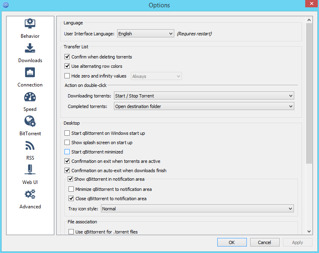Viewport: 319px width, 253px height.
Task: Click the 'Action on double-click' heading
Action: (x=86, y=85)
